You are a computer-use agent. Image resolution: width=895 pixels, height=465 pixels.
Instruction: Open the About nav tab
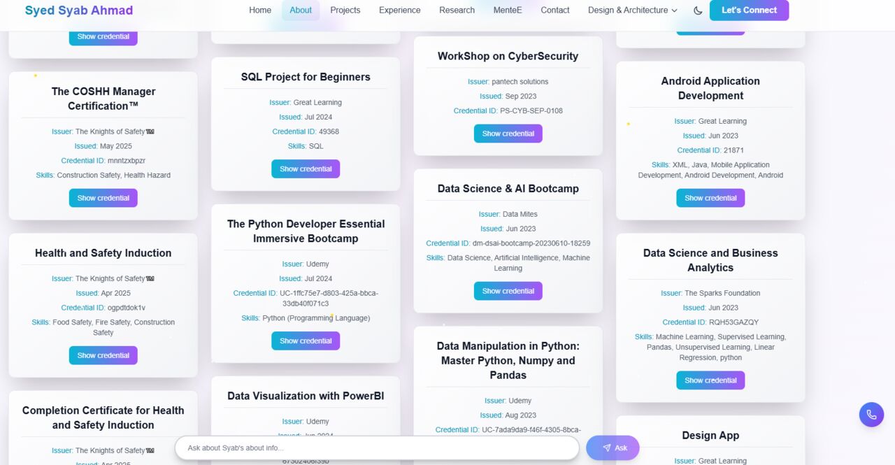click(301, 10)
